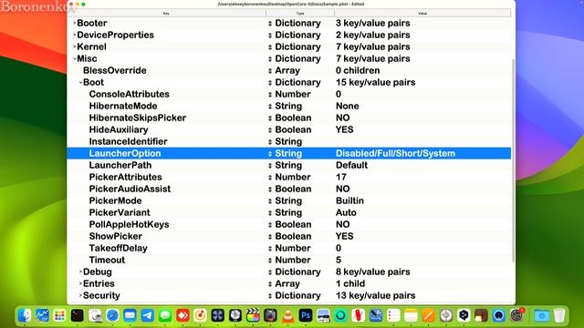Click the Timeout value '5'

click(x=339, y=260)
